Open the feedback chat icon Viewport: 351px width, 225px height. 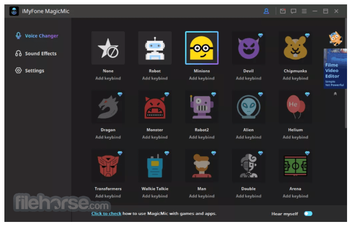(293, 11)
